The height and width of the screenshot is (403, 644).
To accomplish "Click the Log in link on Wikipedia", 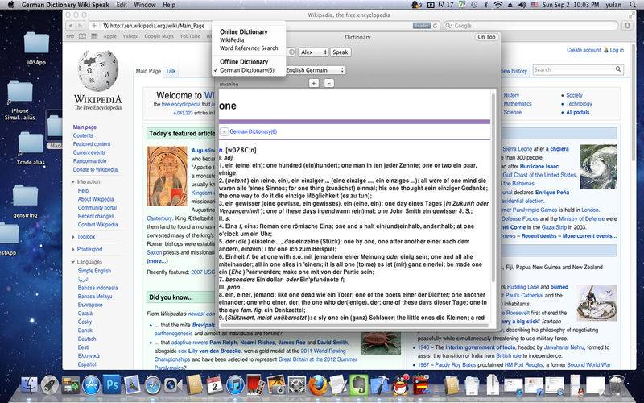I will click(617, 50).
